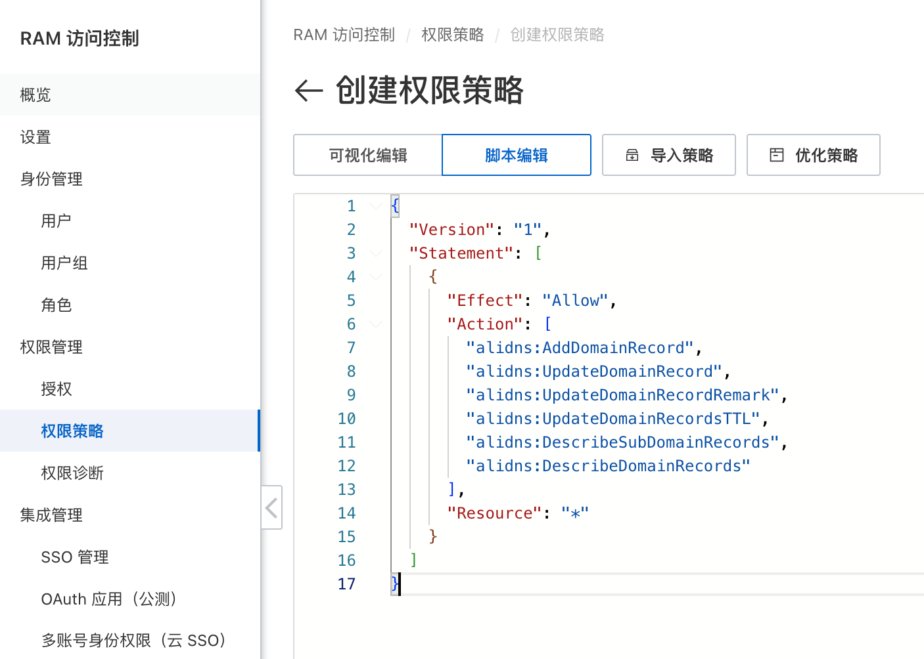Screen dimensions: 924x659
Task: Open 多账号身份权限（云 SSO）in sidebar
Action: point(130,640)
